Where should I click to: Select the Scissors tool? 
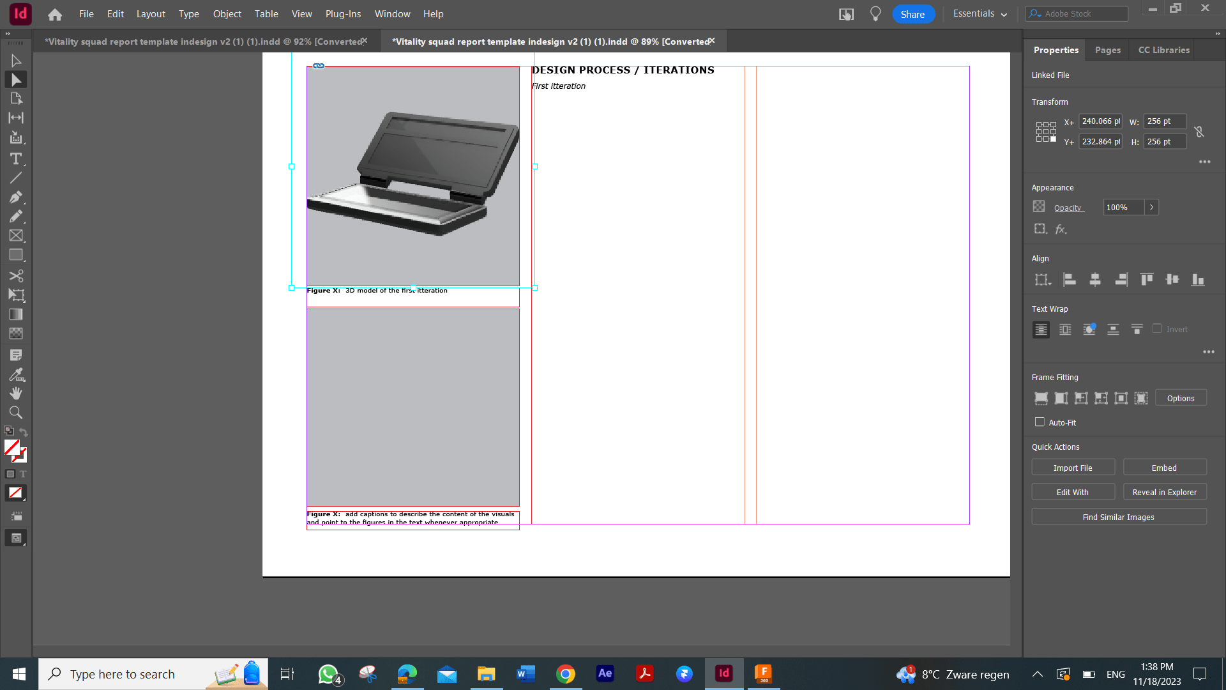coord(16,276)
